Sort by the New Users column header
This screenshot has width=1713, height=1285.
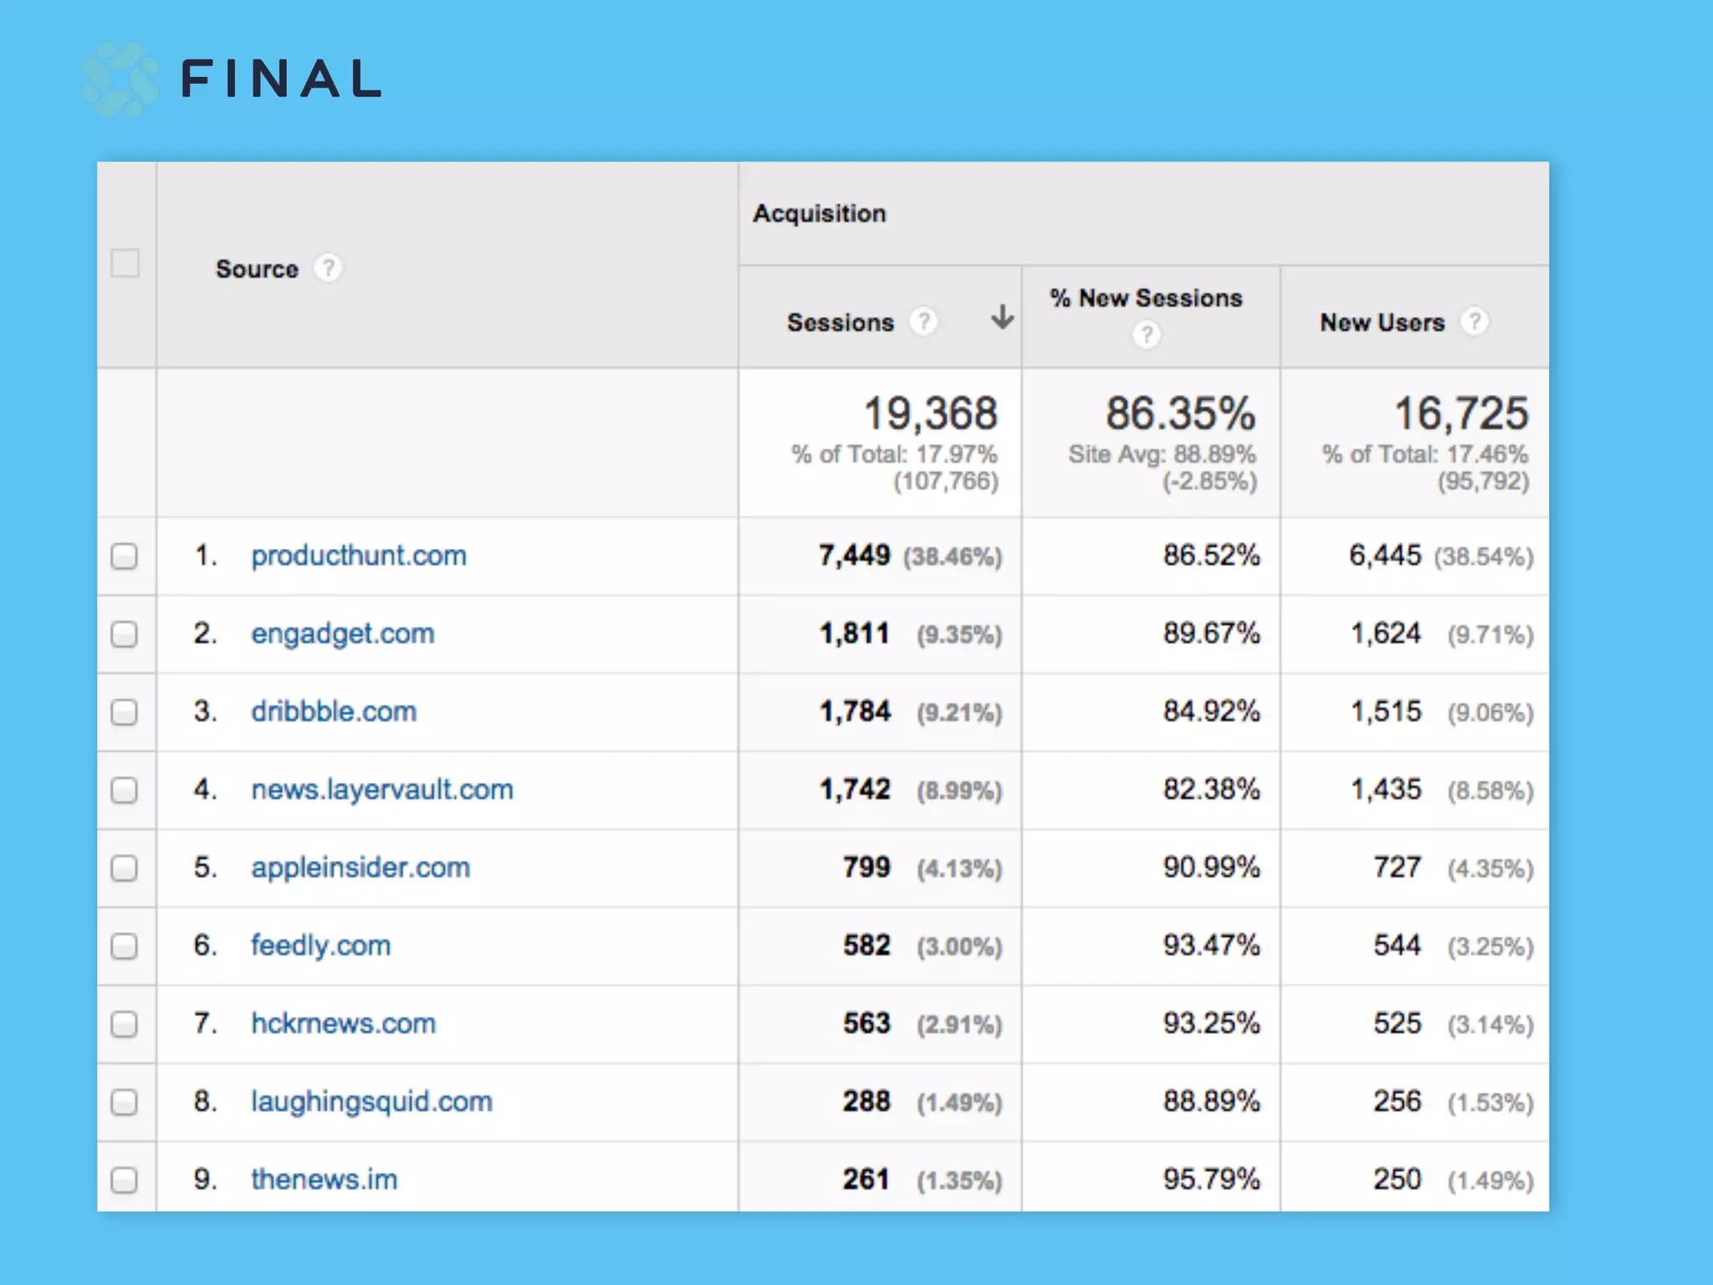1382,322
